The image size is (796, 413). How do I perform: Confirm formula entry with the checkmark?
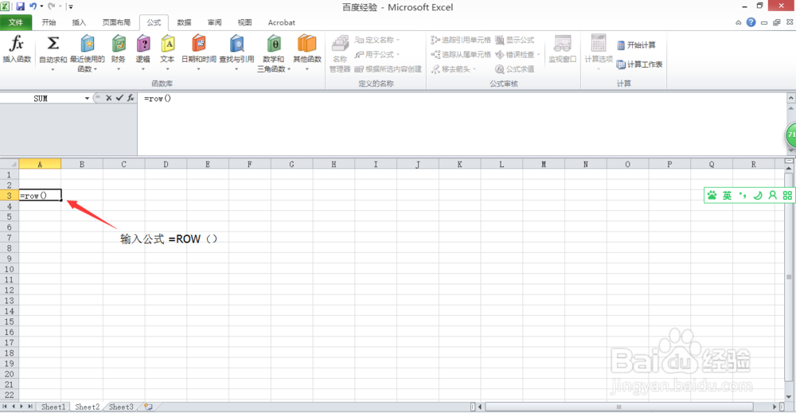[x=120, y=98]
